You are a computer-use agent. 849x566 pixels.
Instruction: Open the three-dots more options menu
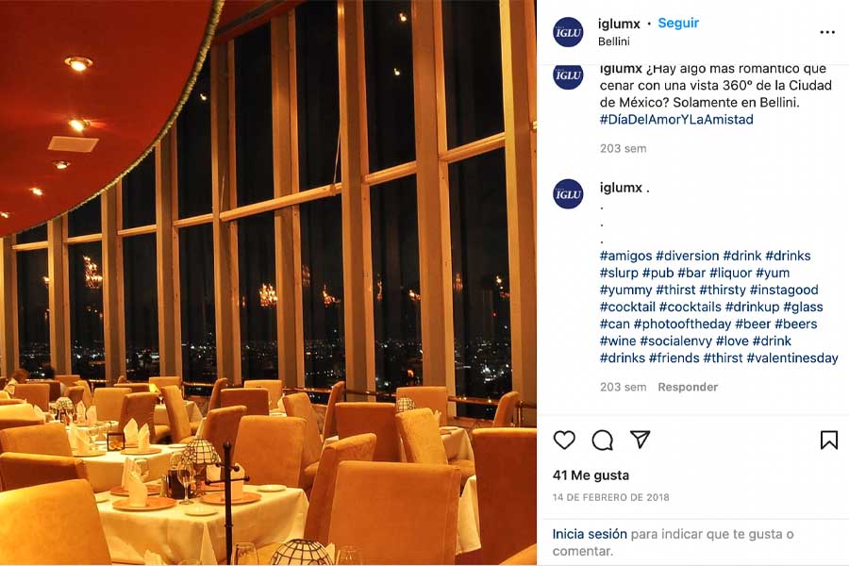click(x=827, y=32)
